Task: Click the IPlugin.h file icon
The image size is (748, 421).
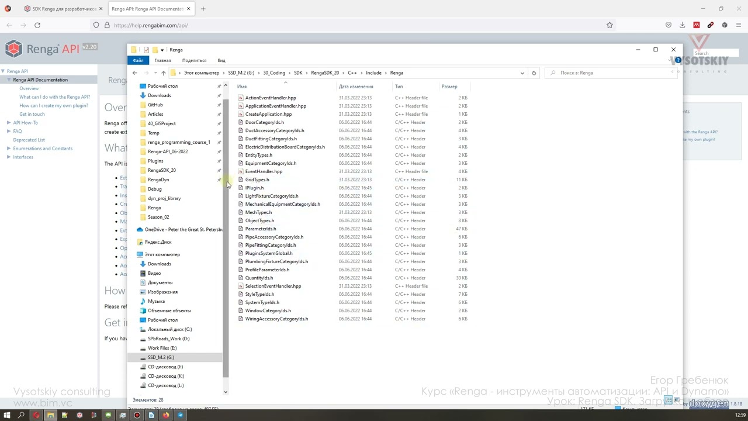Action: [241, 188]
